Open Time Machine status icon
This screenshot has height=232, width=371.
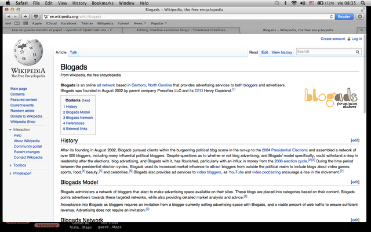tap(277, 3)
